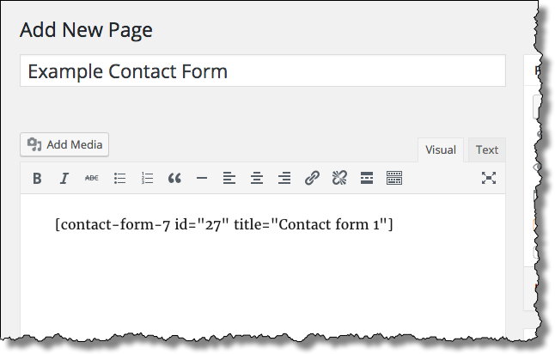Toggle bold formatting in the editor toolbar
The width and height of the screenshot is (555, 354).
click(x=37, y=178)
